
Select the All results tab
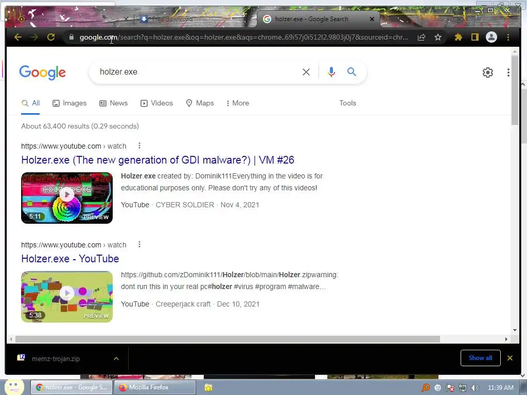(x=30, y=103)
